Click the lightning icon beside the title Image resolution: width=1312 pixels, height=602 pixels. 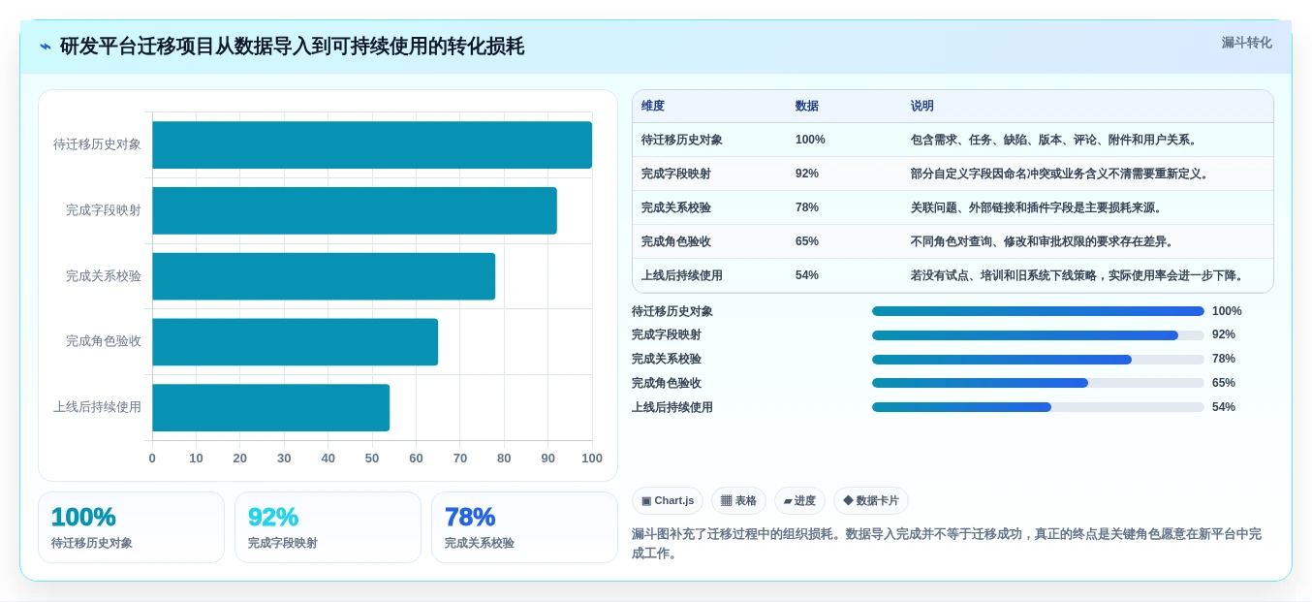pos(46,46)
